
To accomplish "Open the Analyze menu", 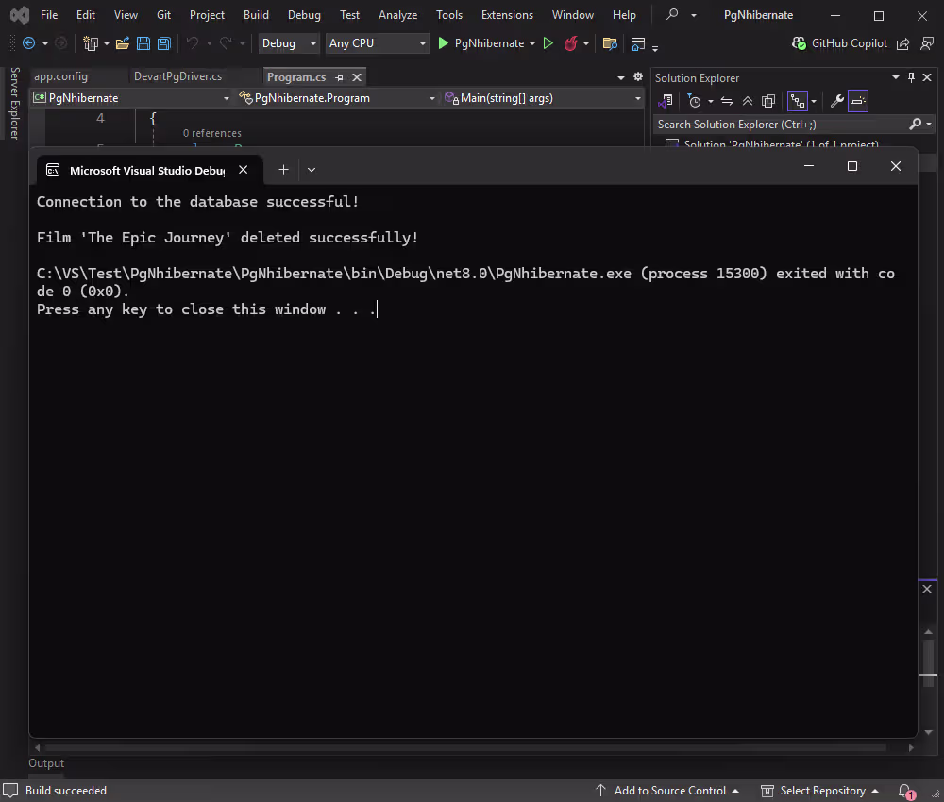I will coord(397,15).
